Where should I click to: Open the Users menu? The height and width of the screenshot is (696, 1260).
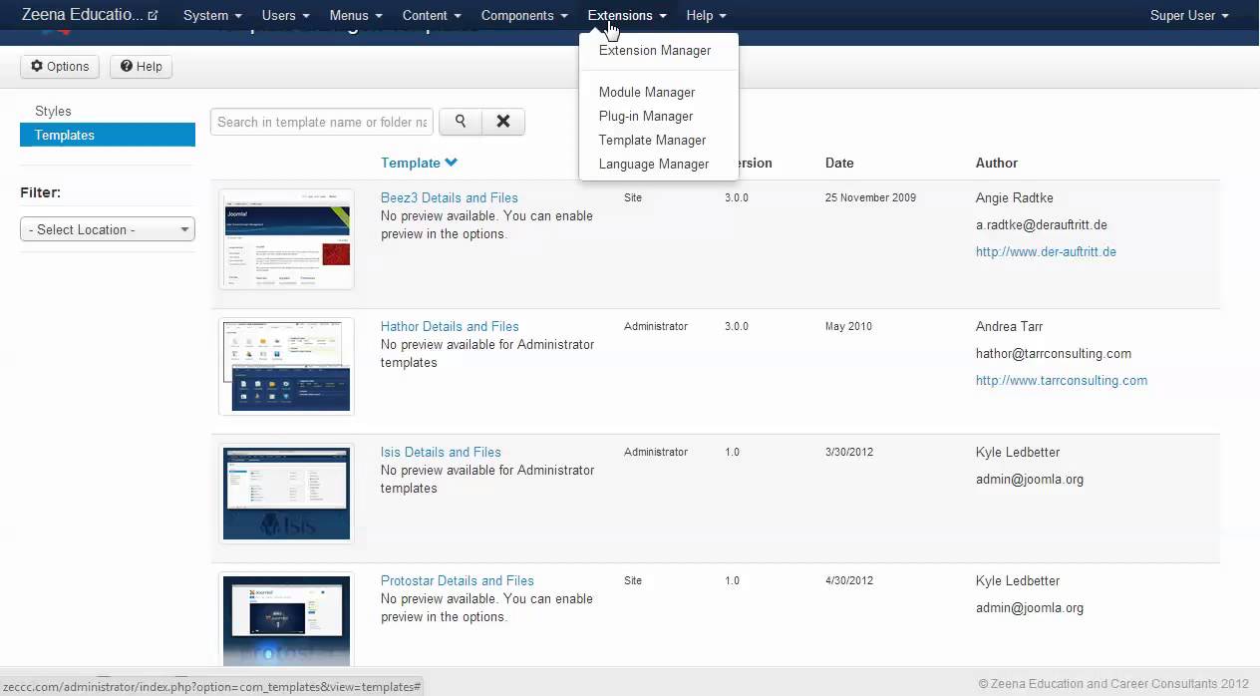(x=285, y=16)
